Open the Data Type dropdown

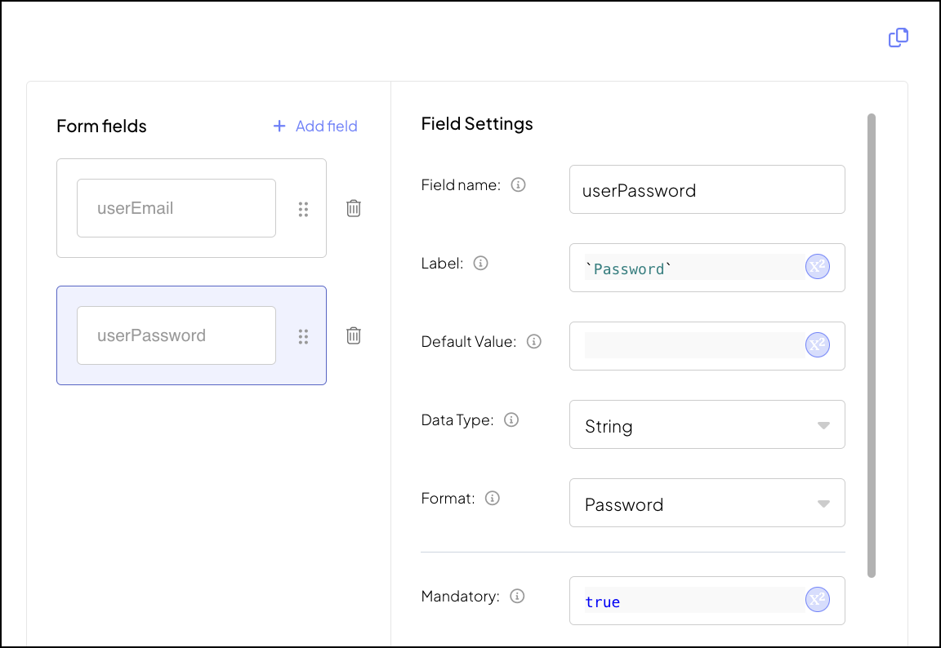pyautogui.click(x=707, y=424)
